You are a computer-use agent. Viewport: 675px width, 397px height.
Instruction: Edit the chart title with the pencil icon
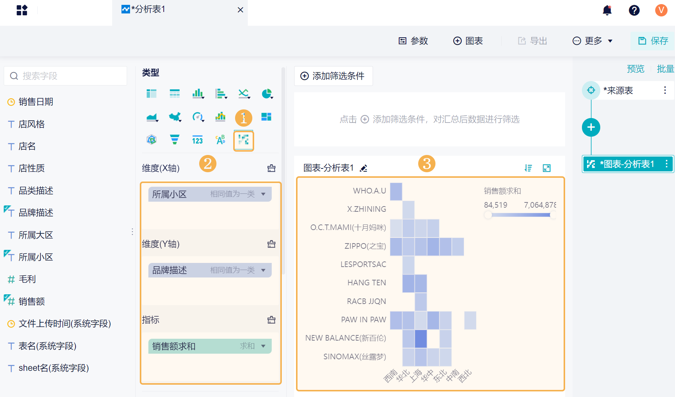(363, 168)
